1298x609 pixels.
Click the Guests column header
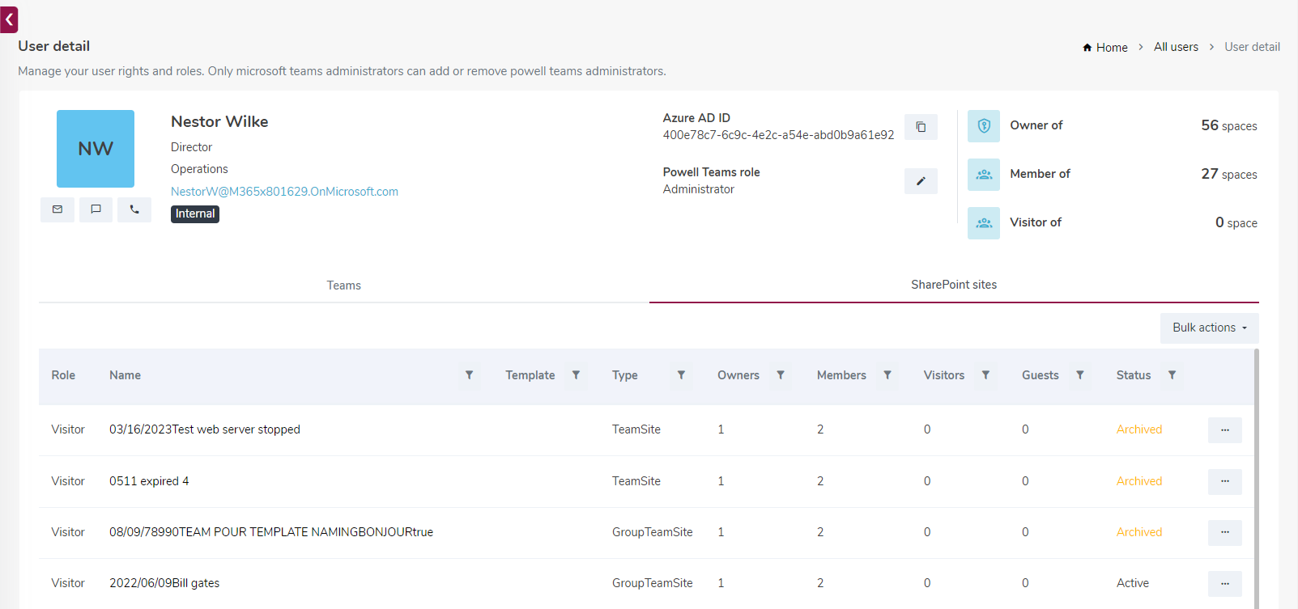point(1041,375)
